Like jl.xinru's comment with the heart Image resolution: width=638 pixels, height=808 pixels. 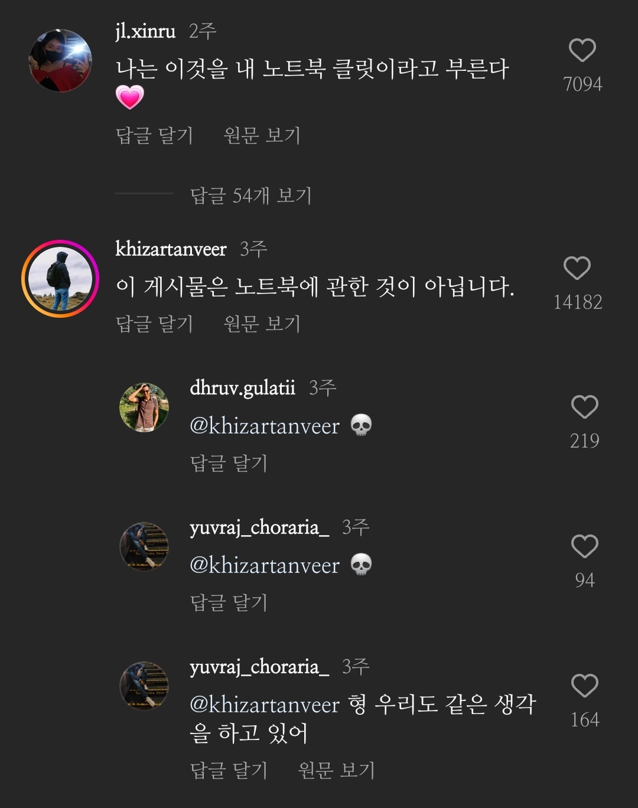click(x=582, y=51)
